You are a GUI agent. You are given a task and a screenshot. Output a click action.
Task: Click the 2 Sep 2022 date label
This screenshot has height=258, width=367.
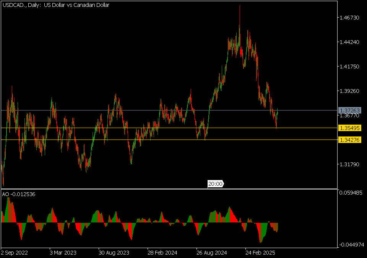pyautogui.click(x=14, y=253)
